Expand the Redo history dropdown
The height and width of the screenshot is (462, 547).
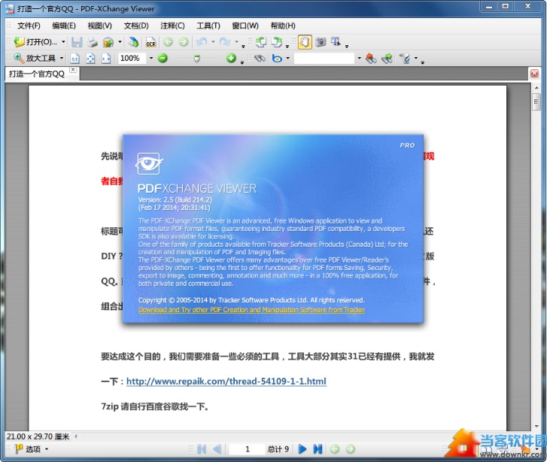click(237, 42)
